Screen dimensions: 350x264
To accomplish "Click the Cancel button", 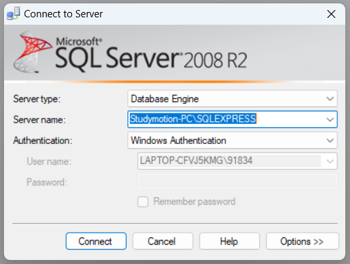I will [163, 241].
